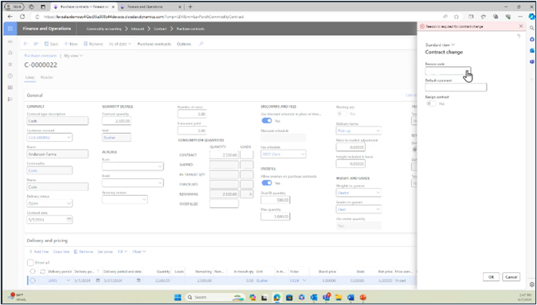
Task: Open PowerPoint from the taskbar
Action: [363, 298]
